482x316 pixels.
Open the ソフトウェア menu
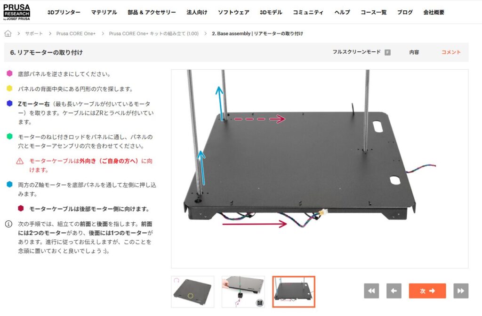[233, 12]
